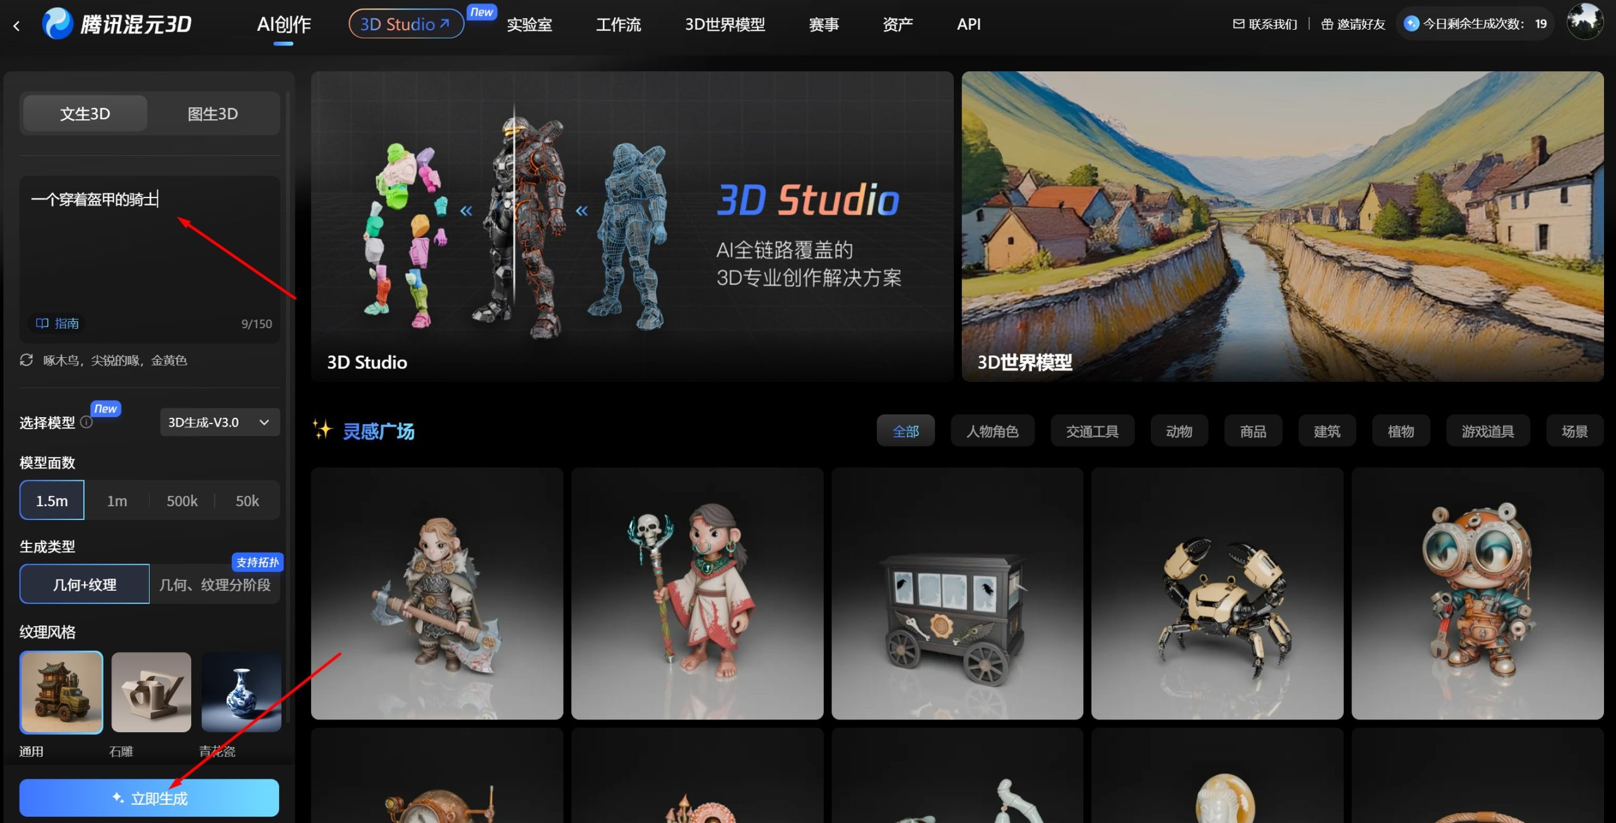Screen dimensions: 1616x823
Task: Expand the 3D生成-V3.0 model dropdown
Action: [x=218, y=422]
